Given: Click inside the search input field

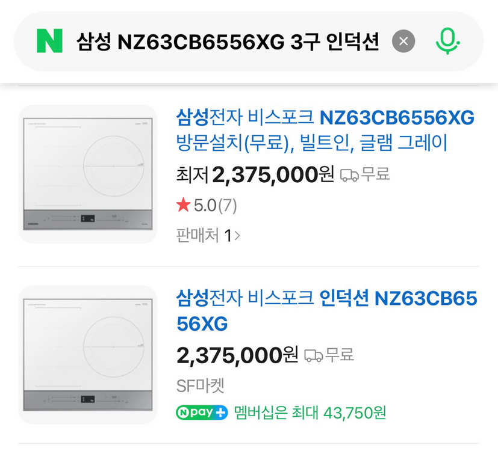Looking at the screenshot, I should point(229,41).
